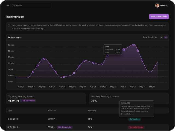Screen dimensions: 175x131
Task: Click the info icon in description banner
Action: click(9, 25)
